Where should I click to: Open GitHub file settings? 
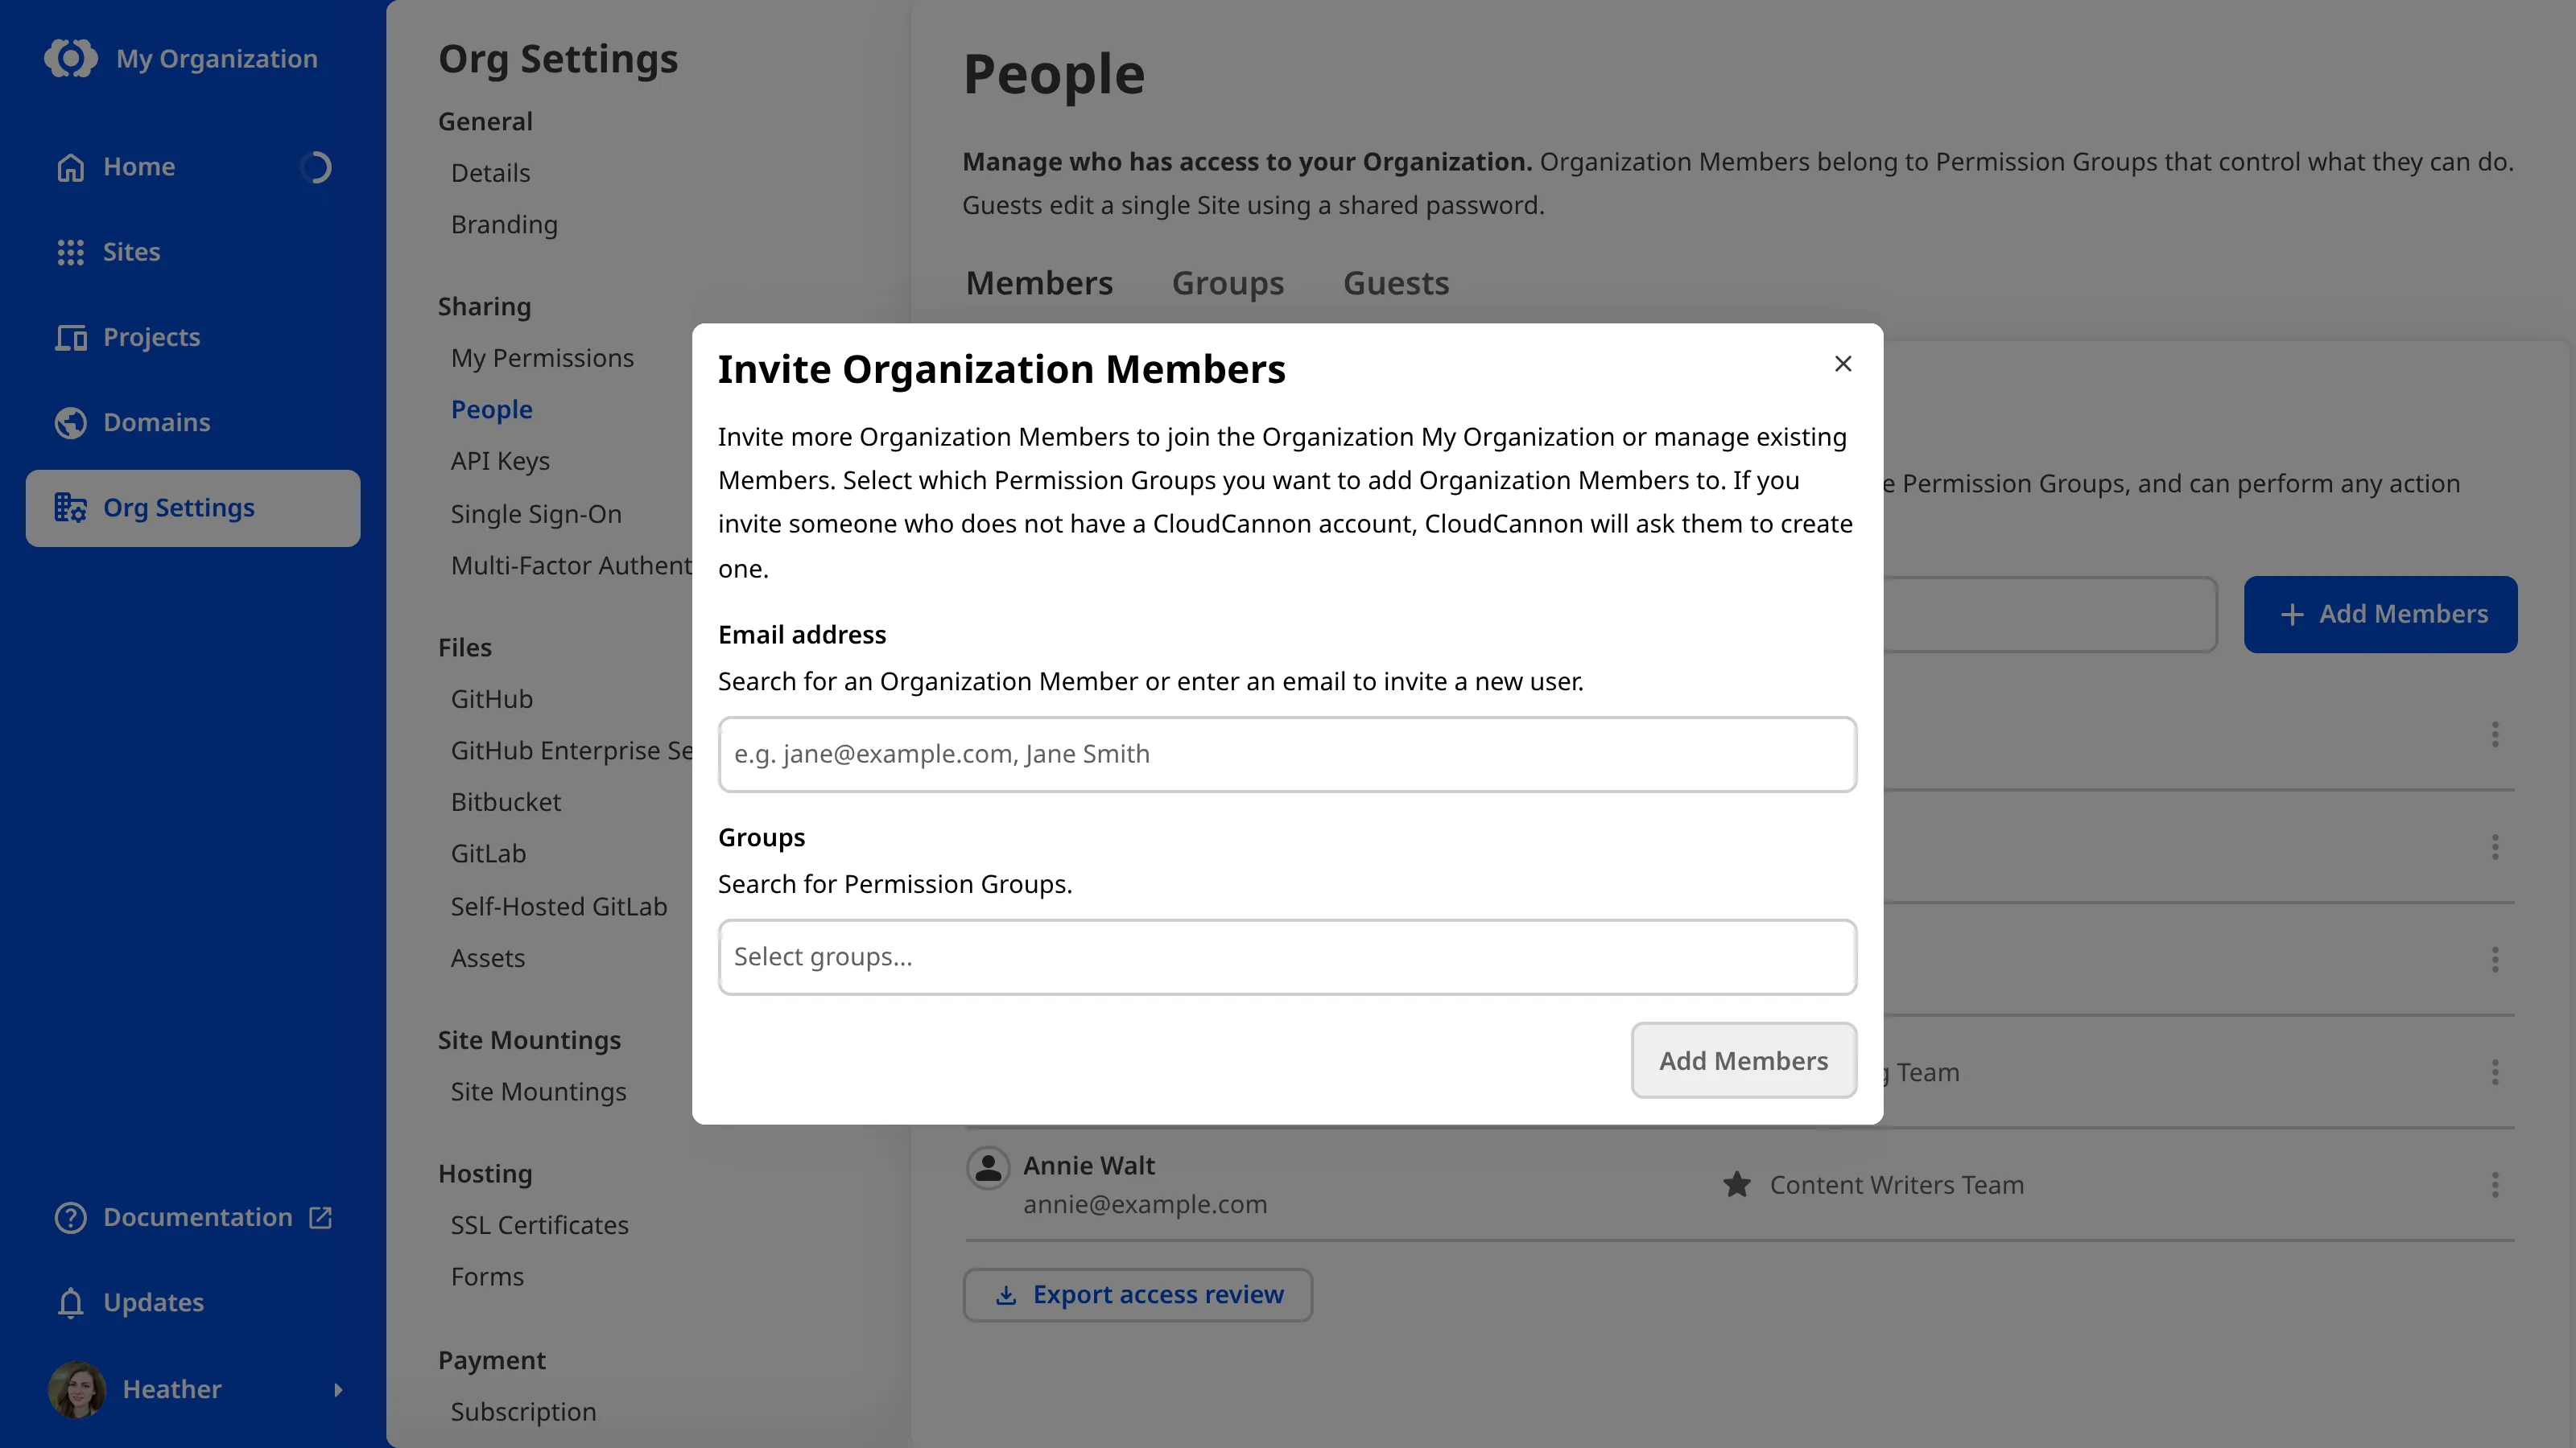(491, 700)
